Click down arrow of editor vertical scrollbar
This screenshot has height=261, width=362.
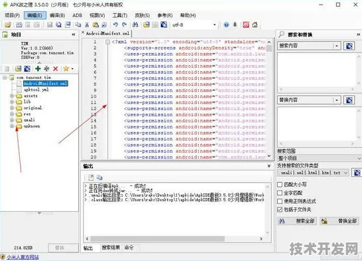tap(269, 156)
